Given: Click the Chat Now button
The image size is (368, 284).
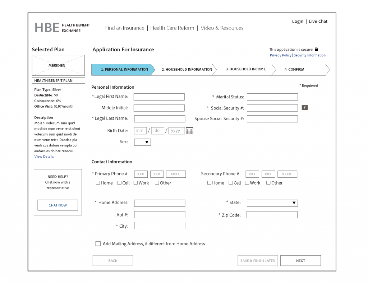Looking at the screenshot, I should 58,205.
